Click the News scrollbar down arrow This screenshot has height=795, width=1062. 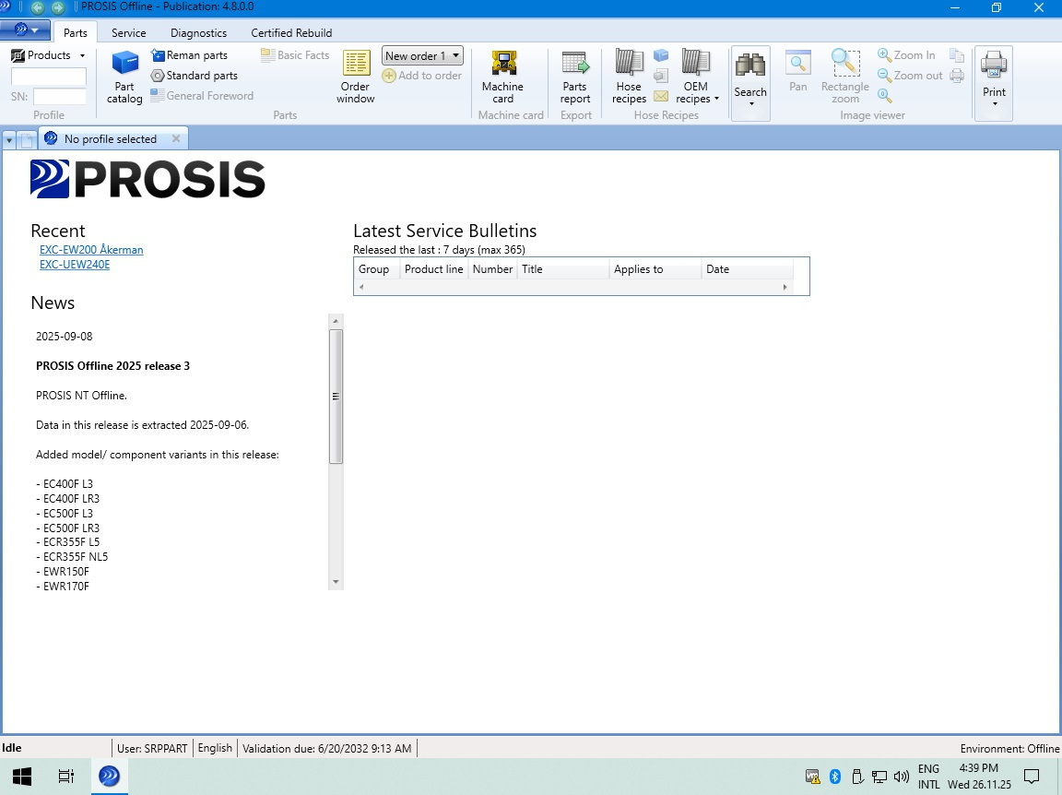(336, 583)
